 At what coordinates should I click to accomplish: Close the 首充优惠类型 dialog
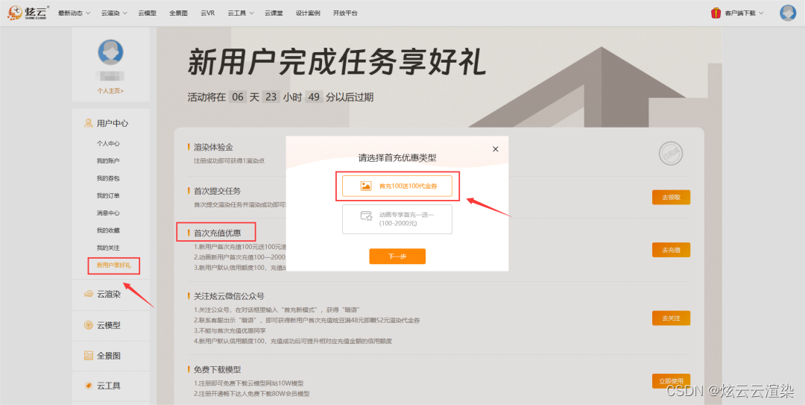[x=496, y=149]
